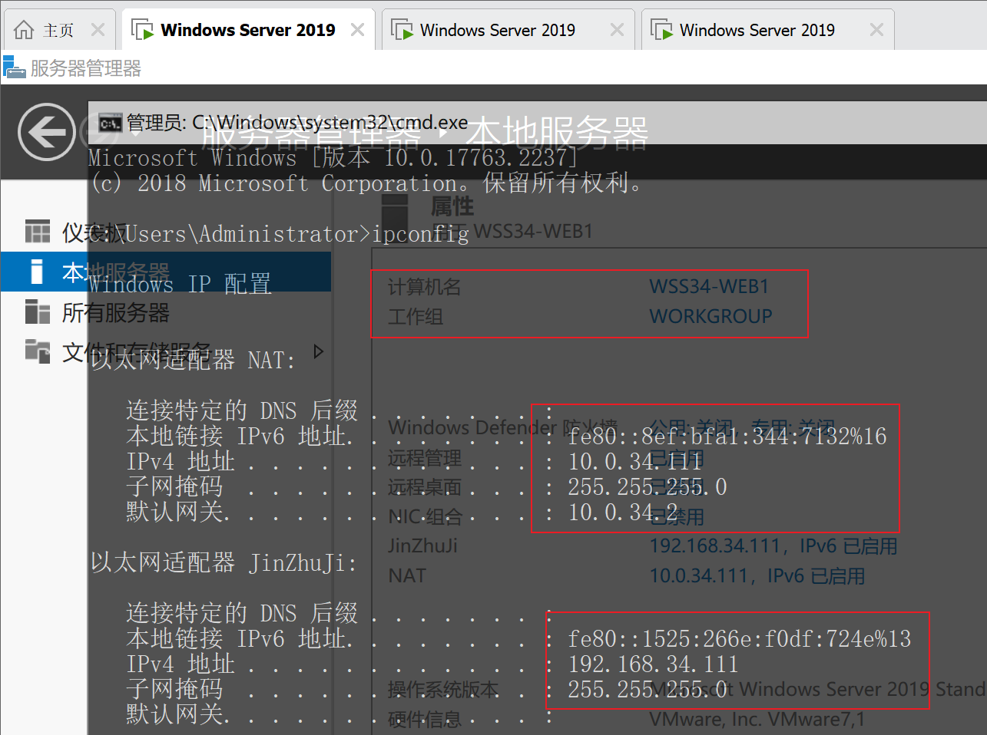Click the 仪表板 dashboard icon in sidebar

37,231
